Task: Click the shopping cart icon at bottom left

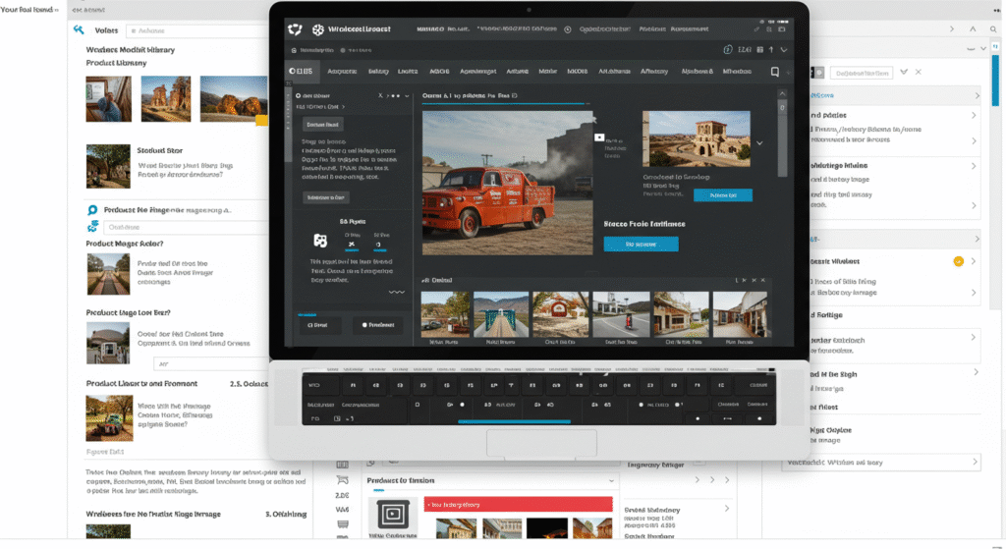Action: 342,479
